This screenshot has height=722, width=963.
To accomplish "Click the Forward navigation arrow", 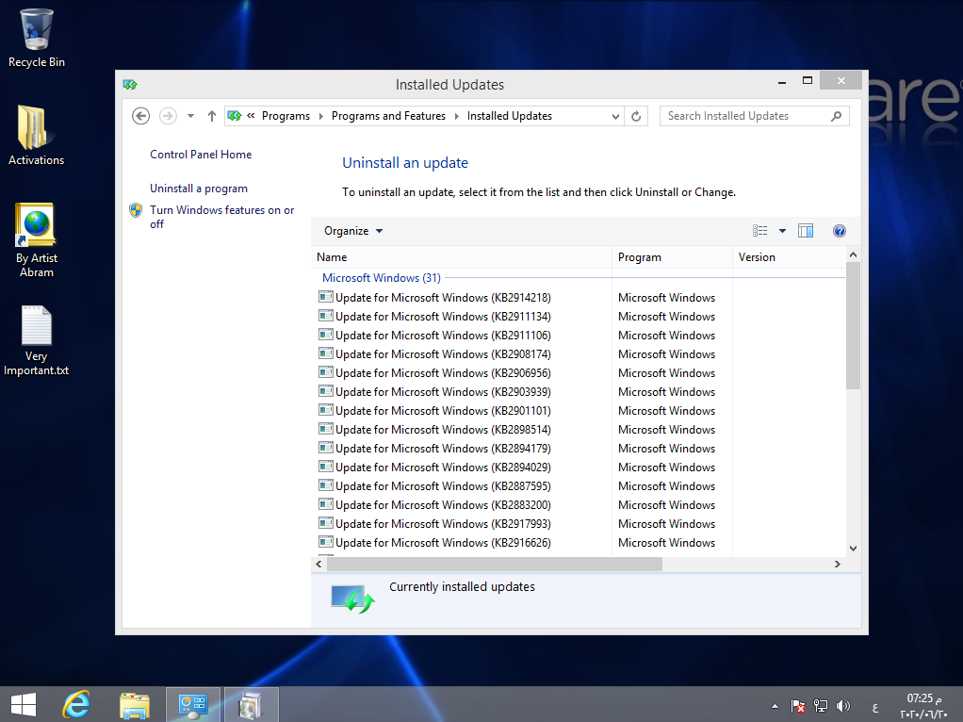I will (168, 116).
